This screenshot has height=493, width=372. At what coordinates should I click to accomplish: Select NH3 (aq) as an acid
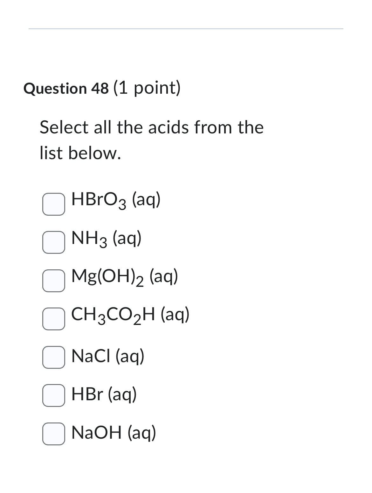53,242
